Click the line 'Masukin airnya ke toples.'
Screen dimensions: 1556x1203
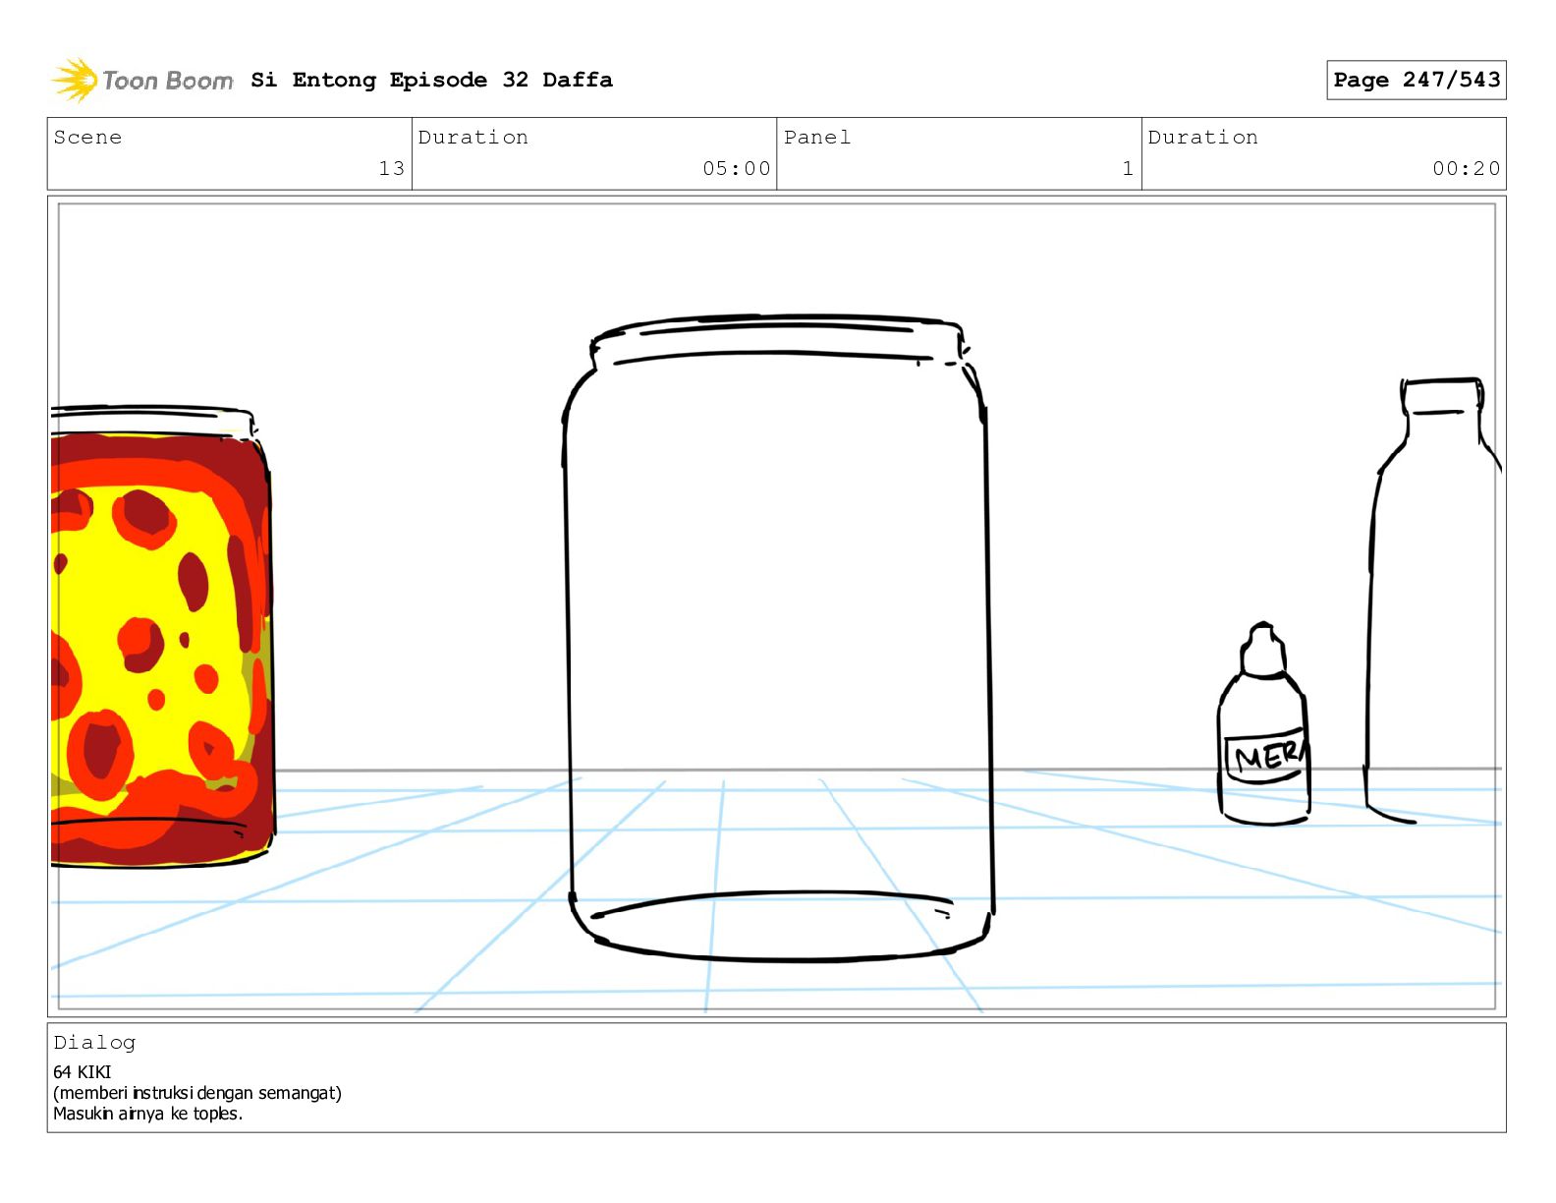pyautogui.click(x=148, y=1114)
